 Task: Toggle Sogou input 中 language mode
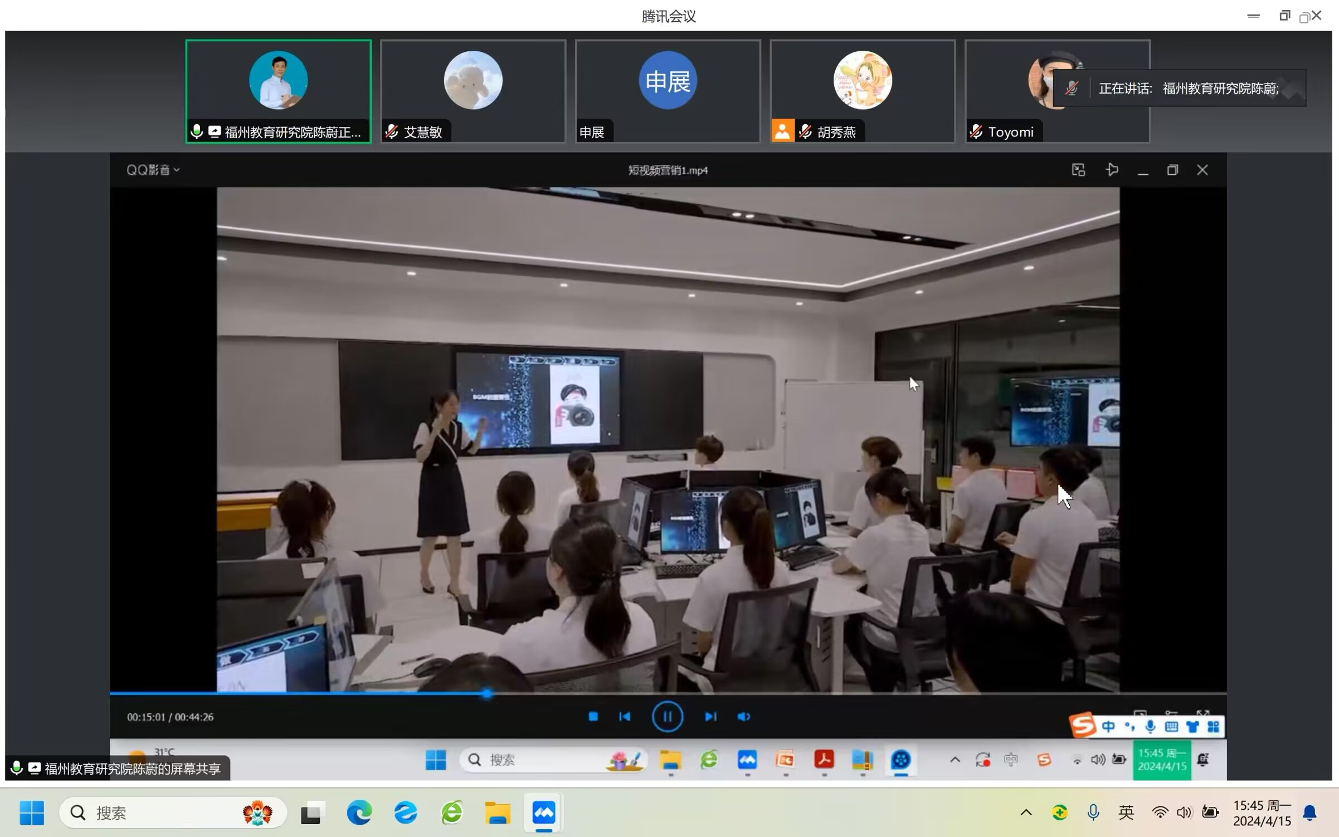tap(1108, 727)
